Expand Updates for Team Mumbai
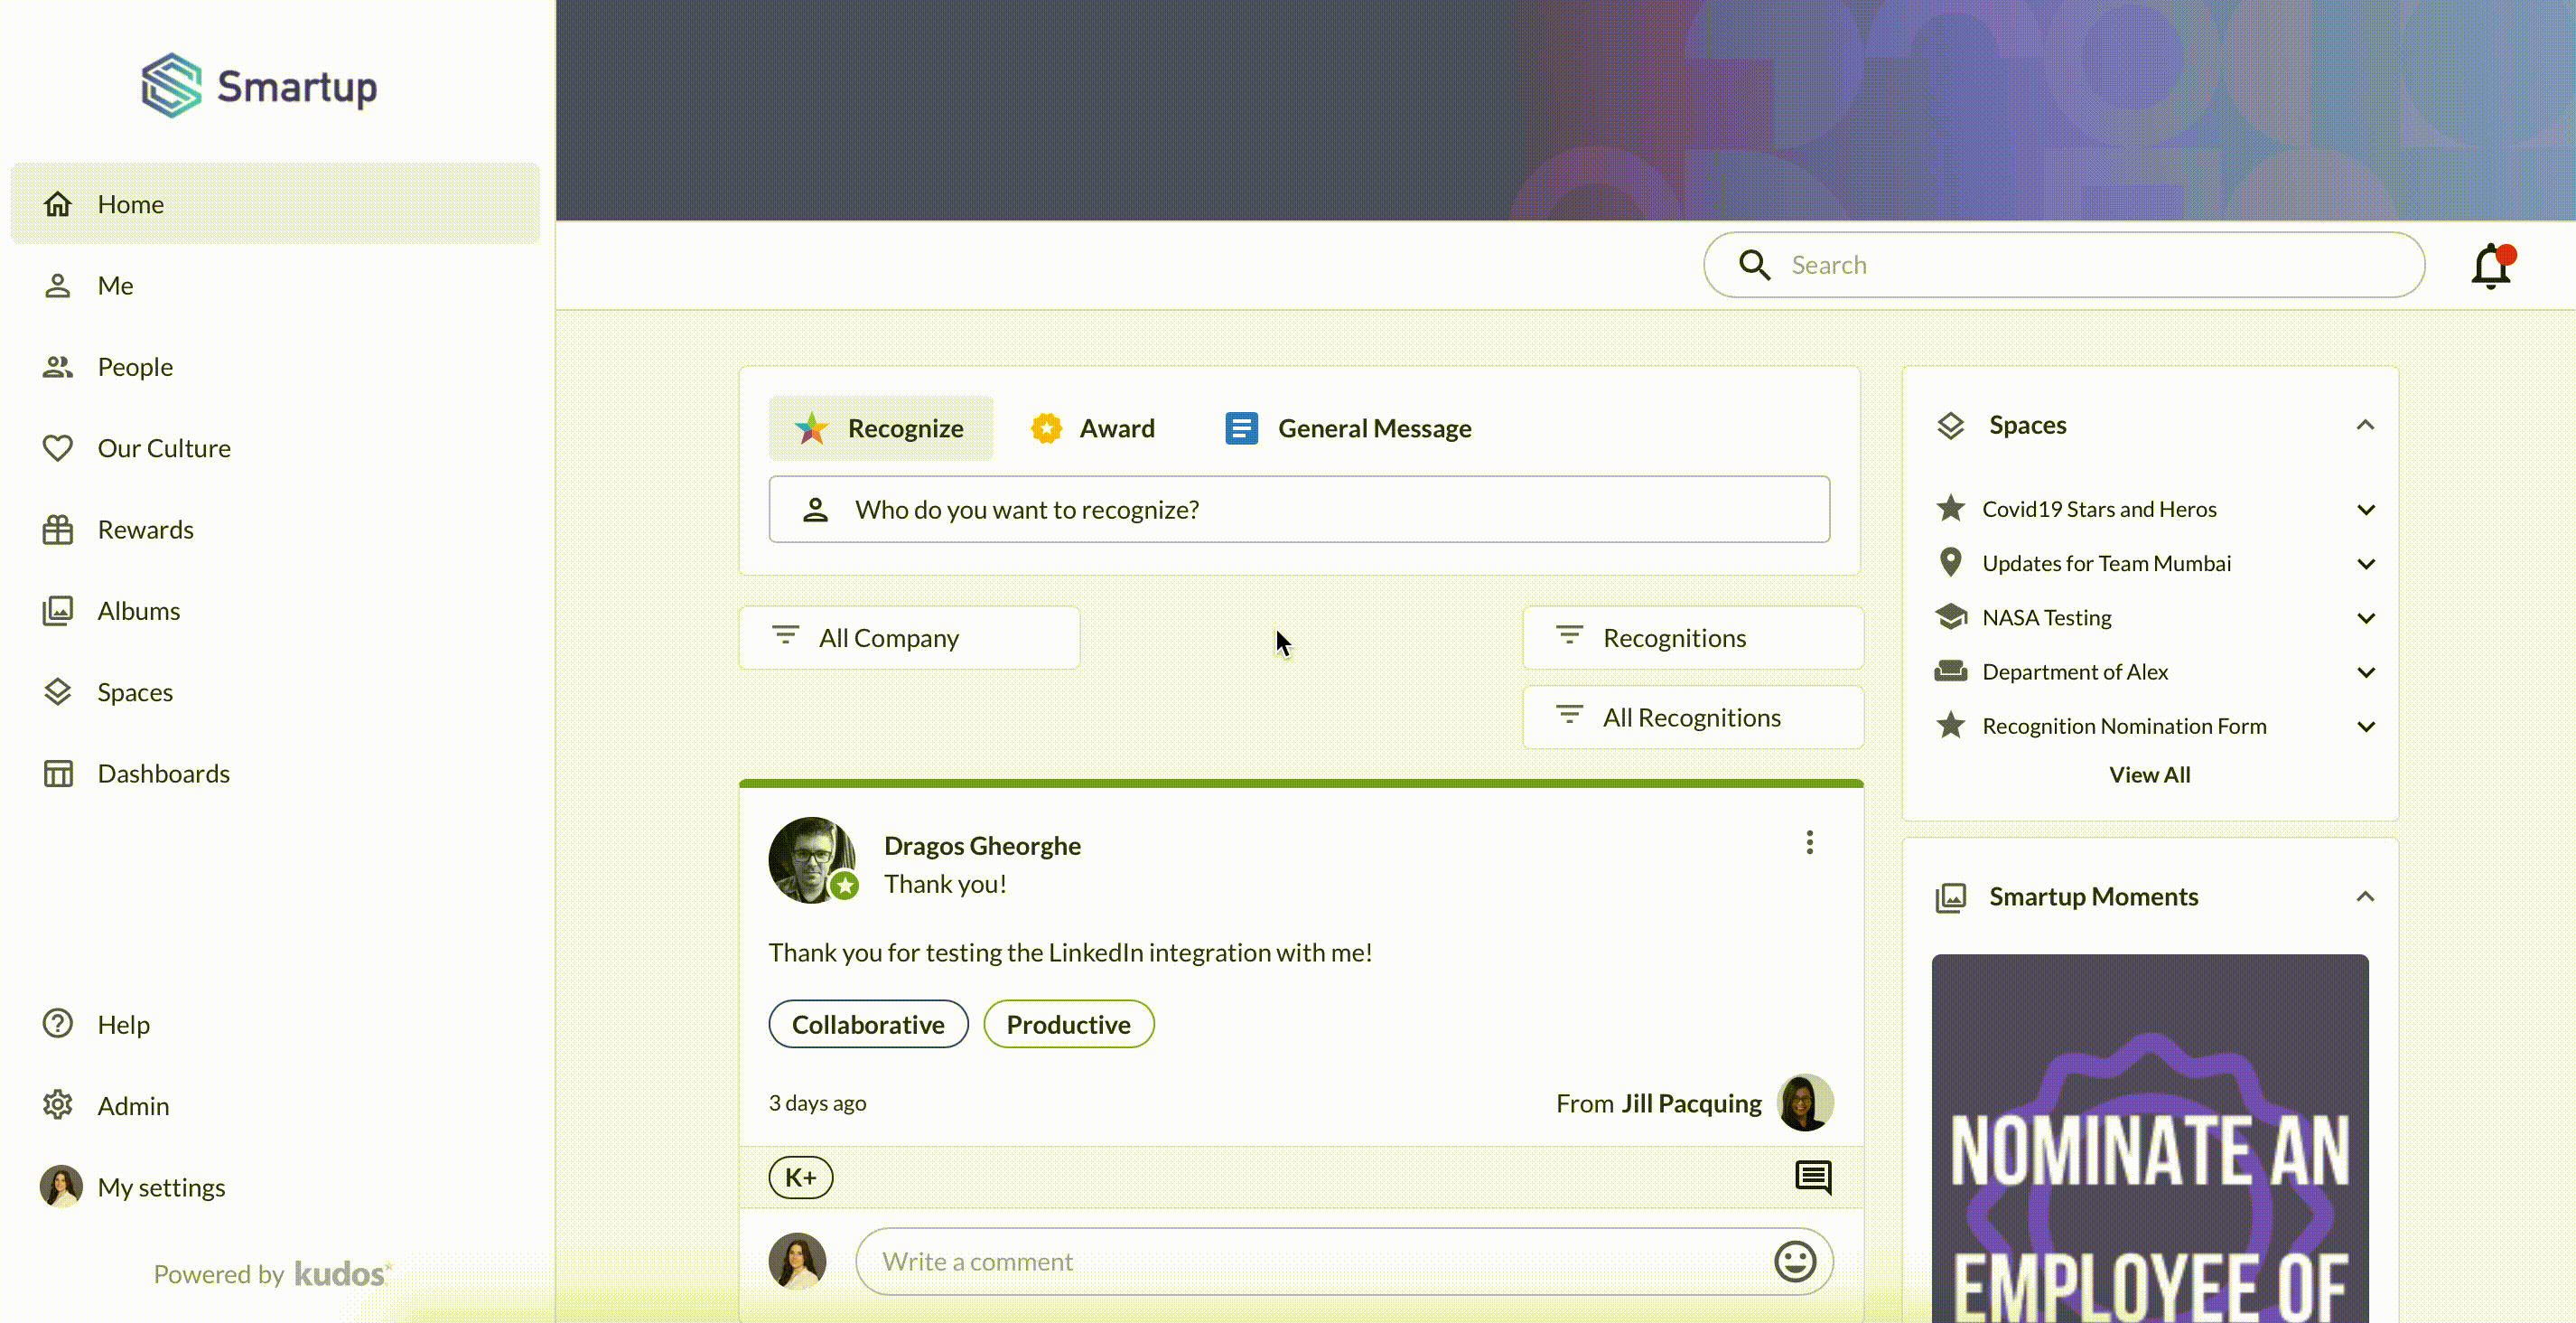Image resolution: width=2576 pixels, height=1323 pixels. 2365,563
